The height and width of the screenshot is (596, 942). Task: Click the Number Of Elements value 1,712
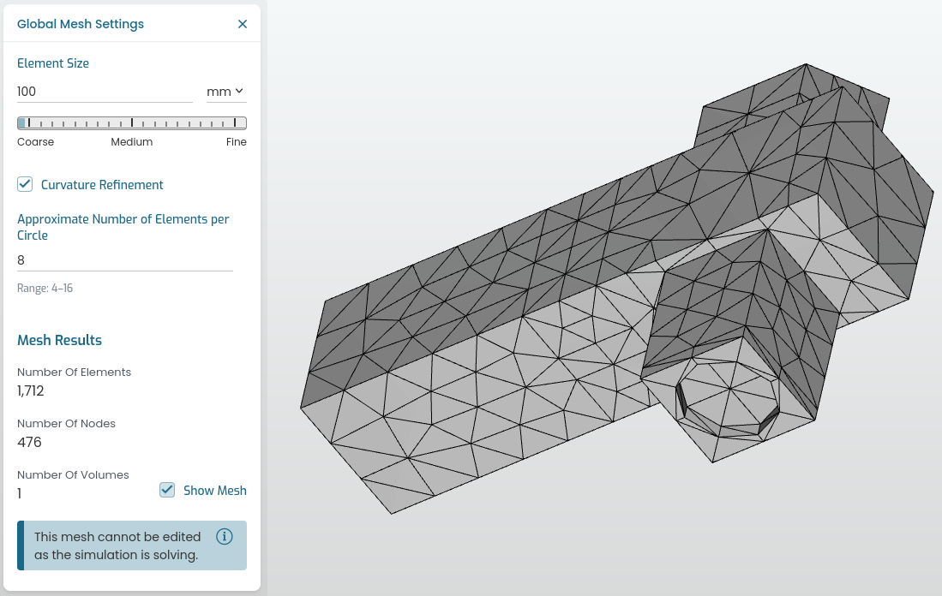31,391
